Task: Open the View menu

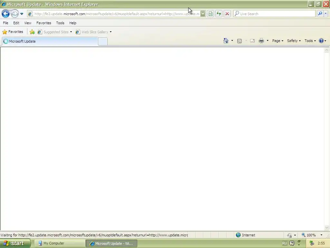Action: tap(28, 23)
